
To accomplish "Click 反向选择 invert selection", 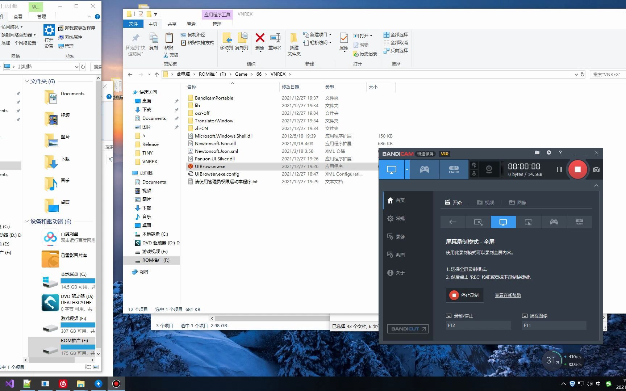I will tap(396, 50).
